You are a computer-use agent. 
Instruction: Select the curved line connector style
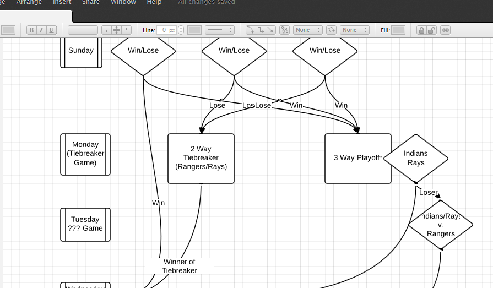pyautogui.click(x=250, y=30)
